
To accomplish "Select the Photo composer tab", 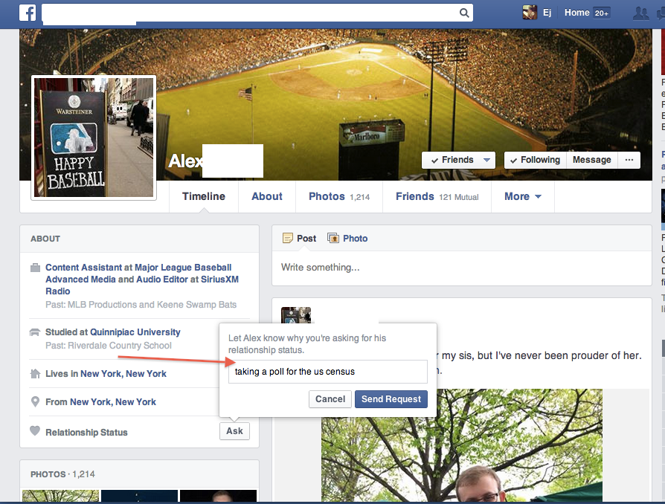I will [347, 238].
